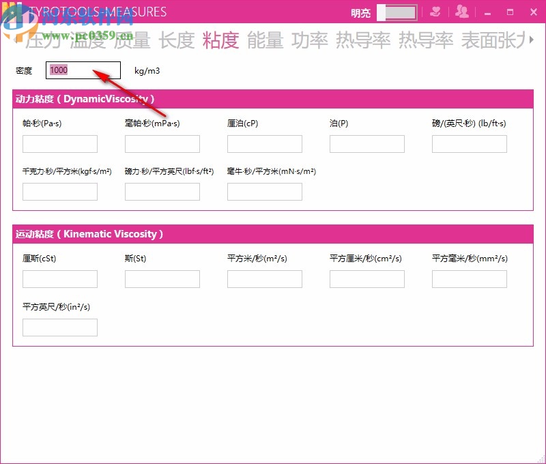Click the 运动粘度 (Kinematic Viscosity) header
The width and height of the screenshot is (546, 464).
pos(272,234)
